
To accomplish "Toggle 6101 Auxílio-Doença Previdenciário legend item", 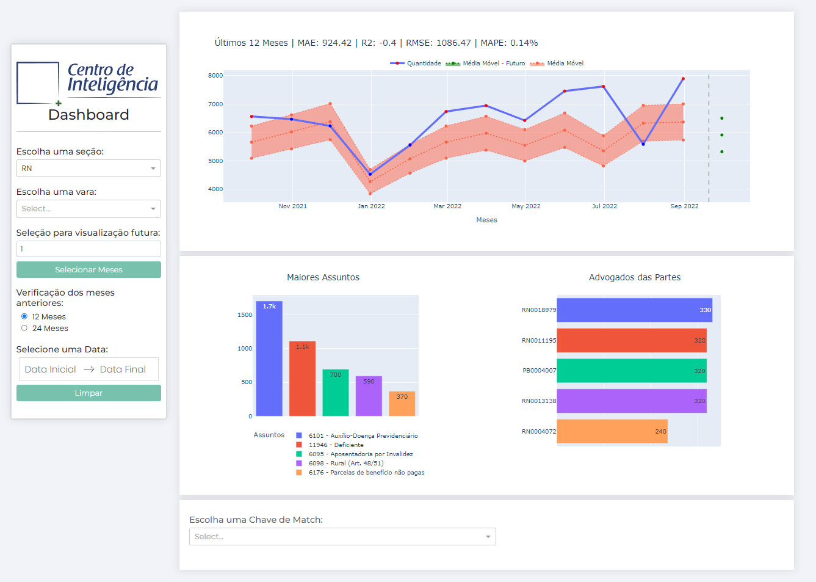I will [357, 436].
